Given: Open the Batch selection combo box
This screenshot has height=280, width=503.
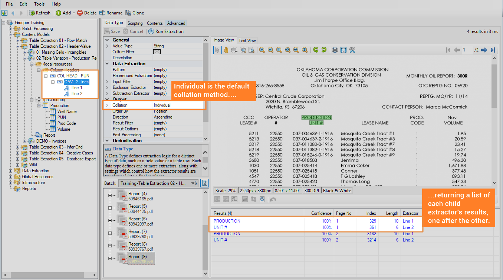Looking at the screenshot, I should tap(159, 183).
